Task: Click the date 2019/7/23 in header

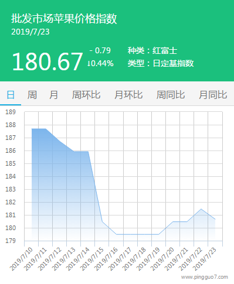Action: click(x=30, y=32)
